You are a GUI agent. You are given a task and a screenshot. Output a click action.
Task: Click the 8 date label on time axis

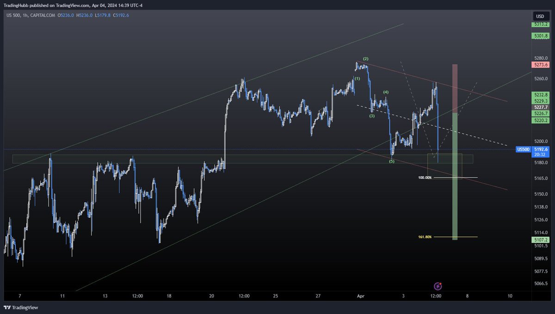(467, 296)
